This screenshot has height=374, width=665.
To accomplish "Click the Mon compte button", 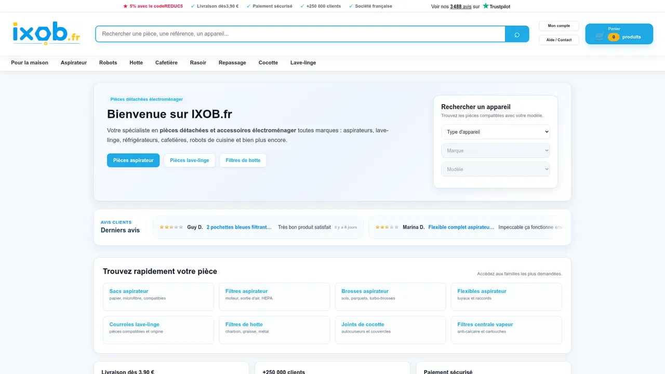I will click(x=559, y=26).
